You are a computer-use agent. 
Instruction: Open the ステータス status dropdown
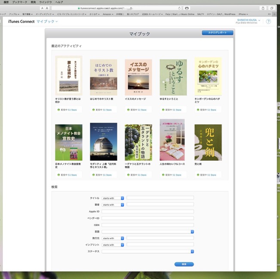[x=148, y=251]
